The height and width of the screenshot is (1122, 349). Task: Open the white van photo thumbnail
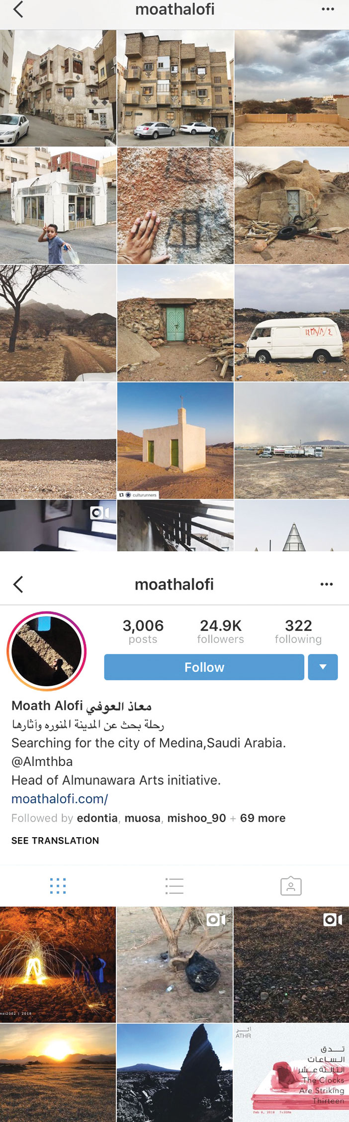coord(292,323)
